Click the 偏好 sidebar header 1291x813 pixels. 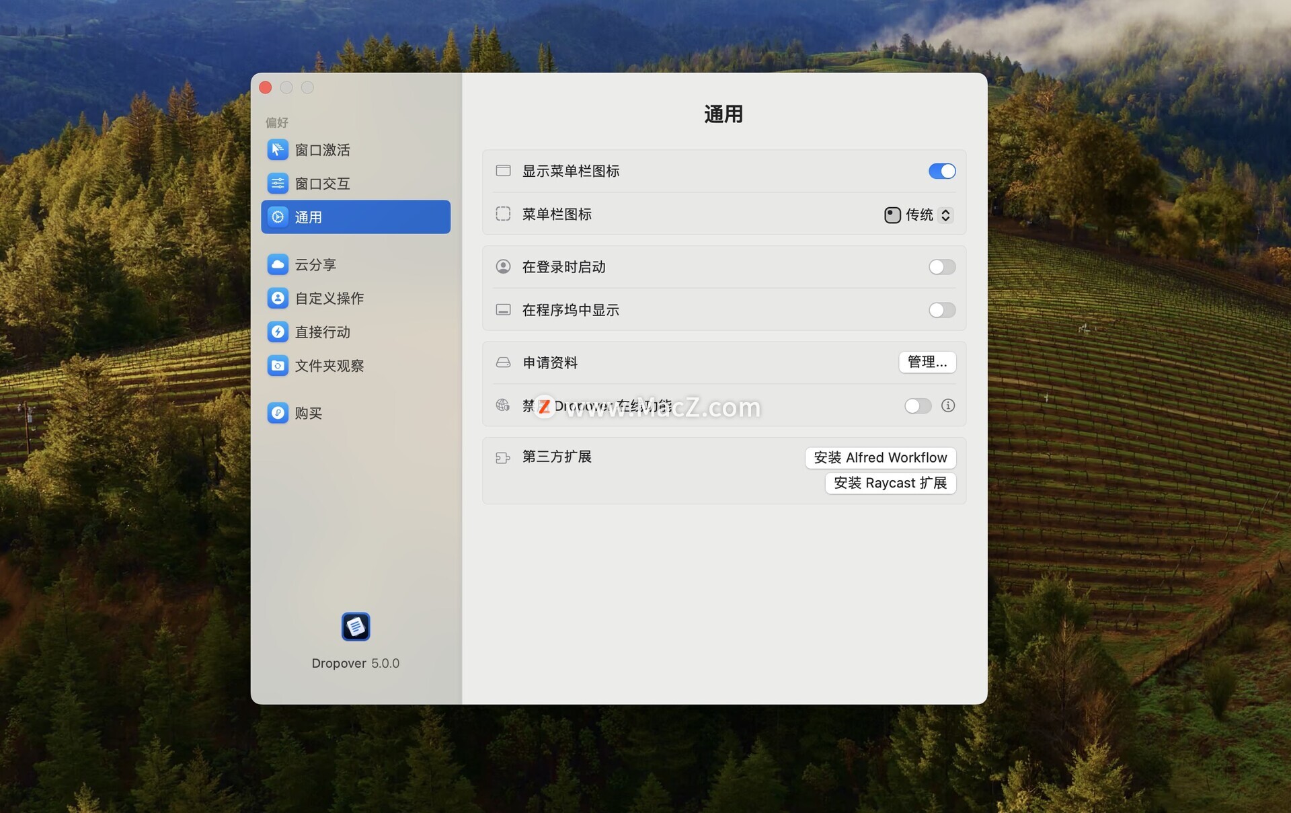[276, 122]
